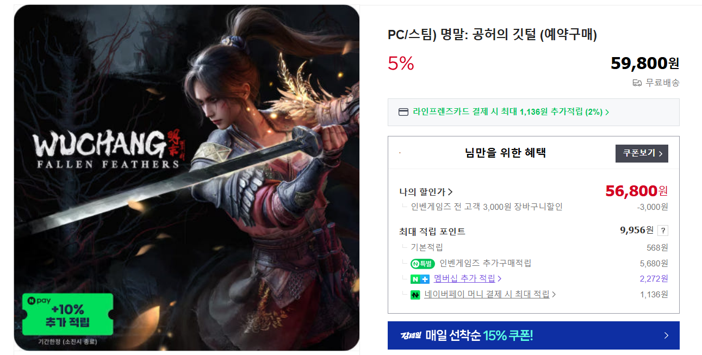
Task: Click the credit card icon before 라인프렌즈카드
Action: point(403,112)
